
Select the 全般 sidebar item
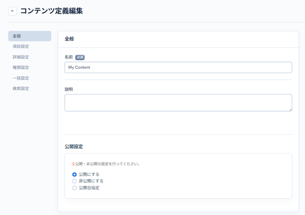pos(29,36)
